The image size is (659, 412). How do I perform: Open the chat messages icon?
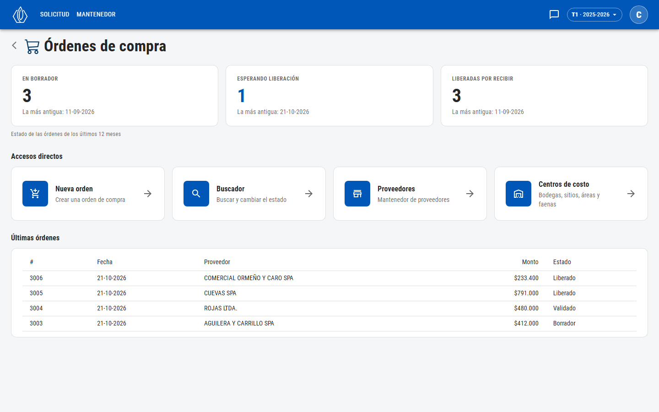point(554,15)
